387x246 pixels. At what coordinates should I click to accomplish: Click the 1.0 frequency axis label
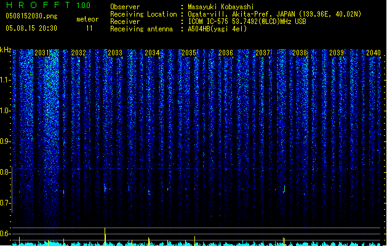click(x=5, y=111)
